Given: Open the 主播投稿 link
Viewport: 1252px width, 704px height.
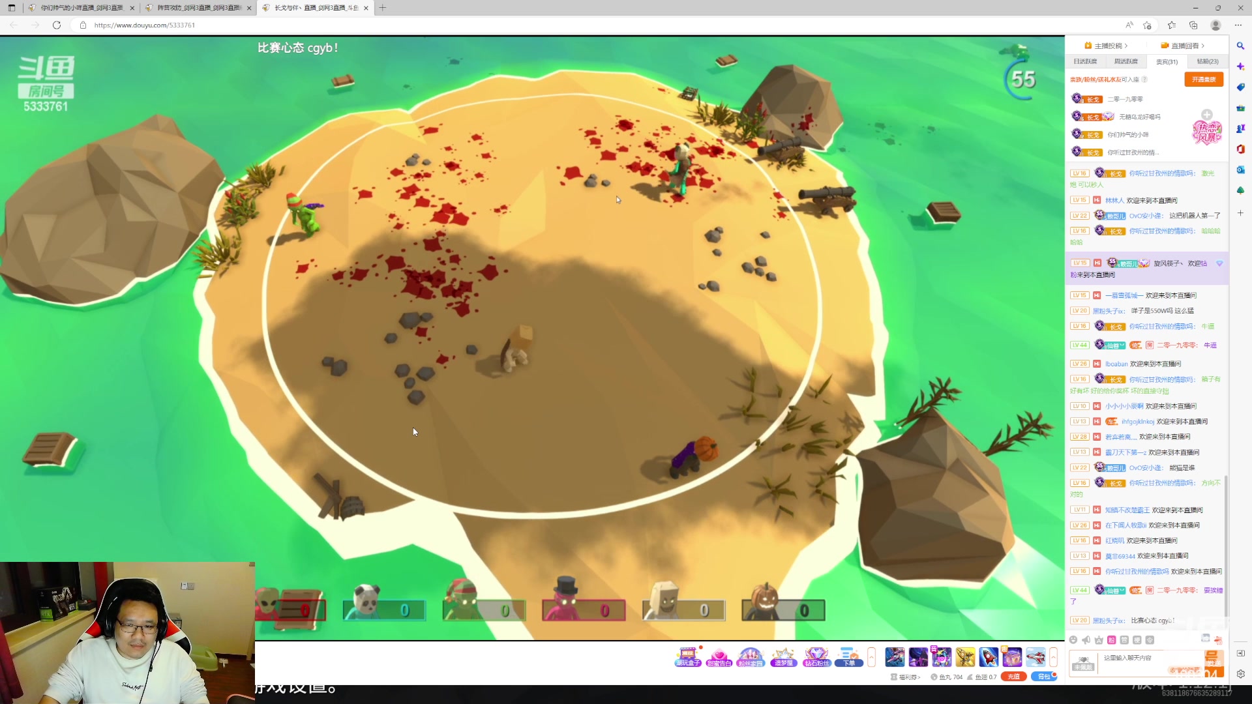Looking at the screenshot, I should (1106, 46).
